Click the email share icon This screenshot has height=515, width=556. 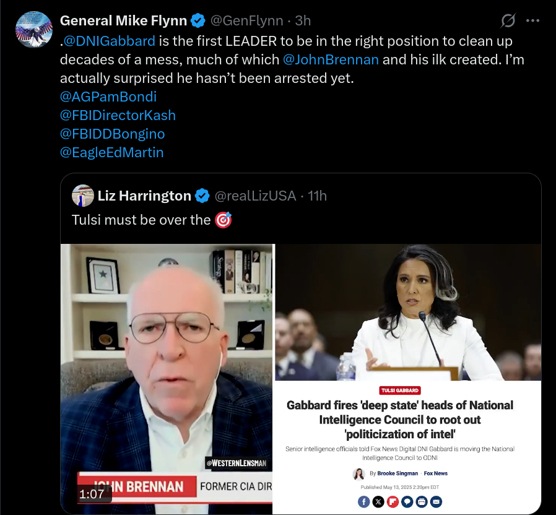[x=436, y=501]
